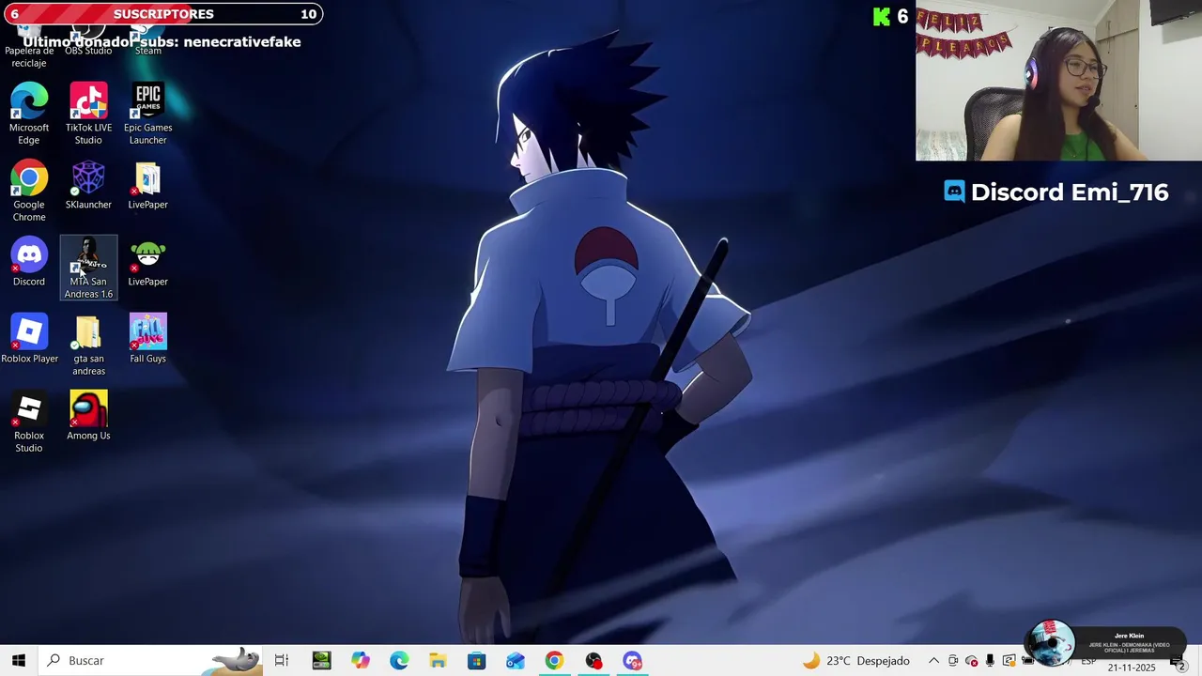The height and width of the screenshot is (676, 1202).
Task: Select the Discord desktop shortcut
Action: pyautogui.click(x=29, y=262)
